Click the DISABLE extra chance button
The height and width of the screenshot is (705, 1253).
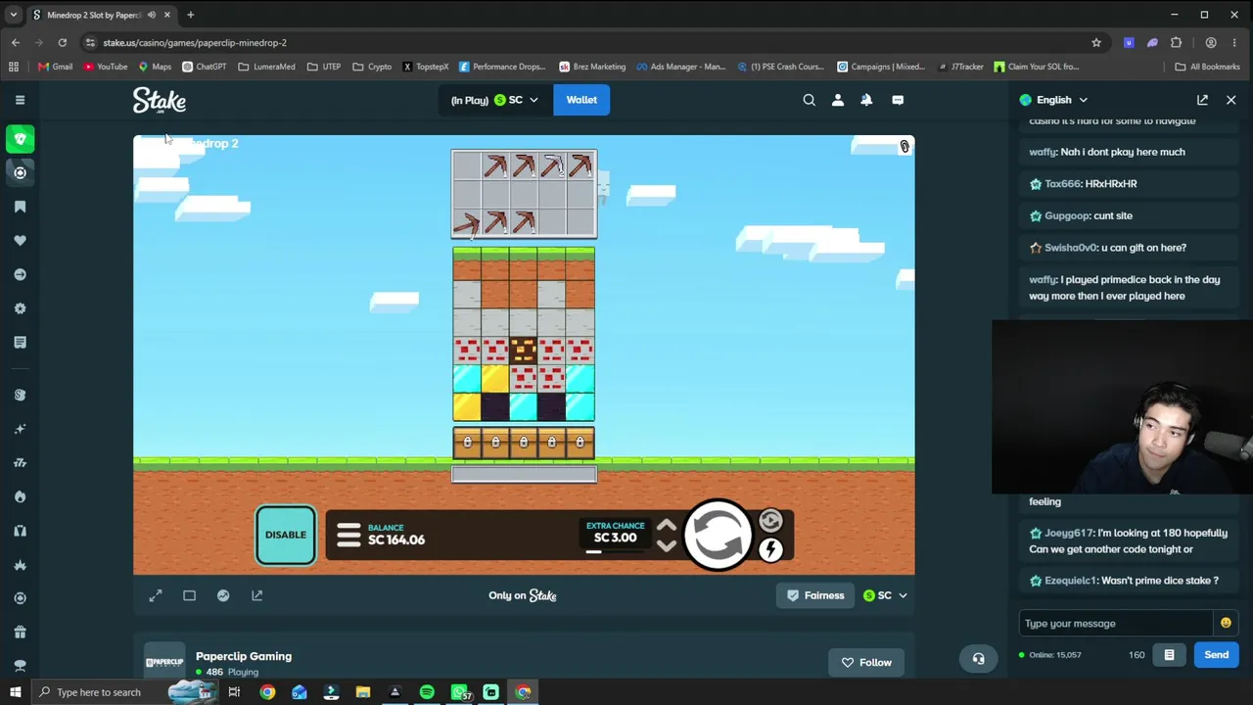coord(286,535)
